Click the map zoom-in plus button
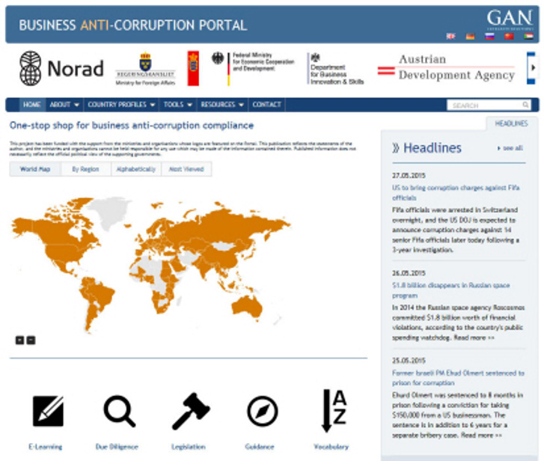Image resolution: width=544 pixels, height=461 pixels. point(20,340)
